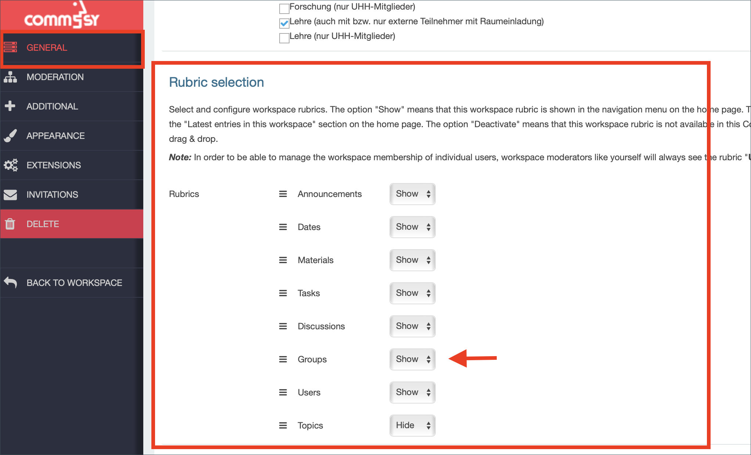Click the BACK TO WORKSPACE icon
The width and height of the screenshot is (751, 455).
point(11,282)
